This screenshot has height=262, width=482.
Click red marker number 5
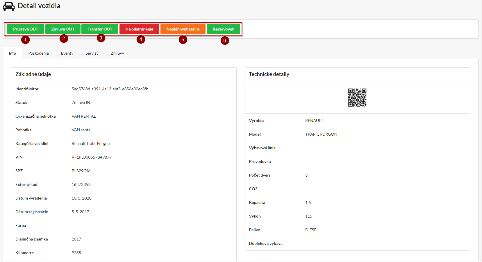pyautogui.click(x=183, y=40)
